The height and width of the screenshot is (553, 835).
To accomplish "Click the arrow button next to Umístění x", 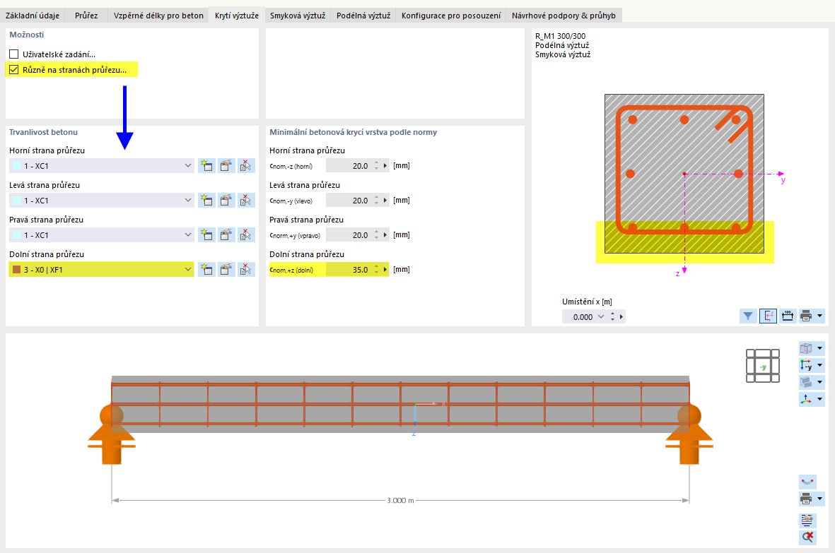I will [x=621, y=317].
